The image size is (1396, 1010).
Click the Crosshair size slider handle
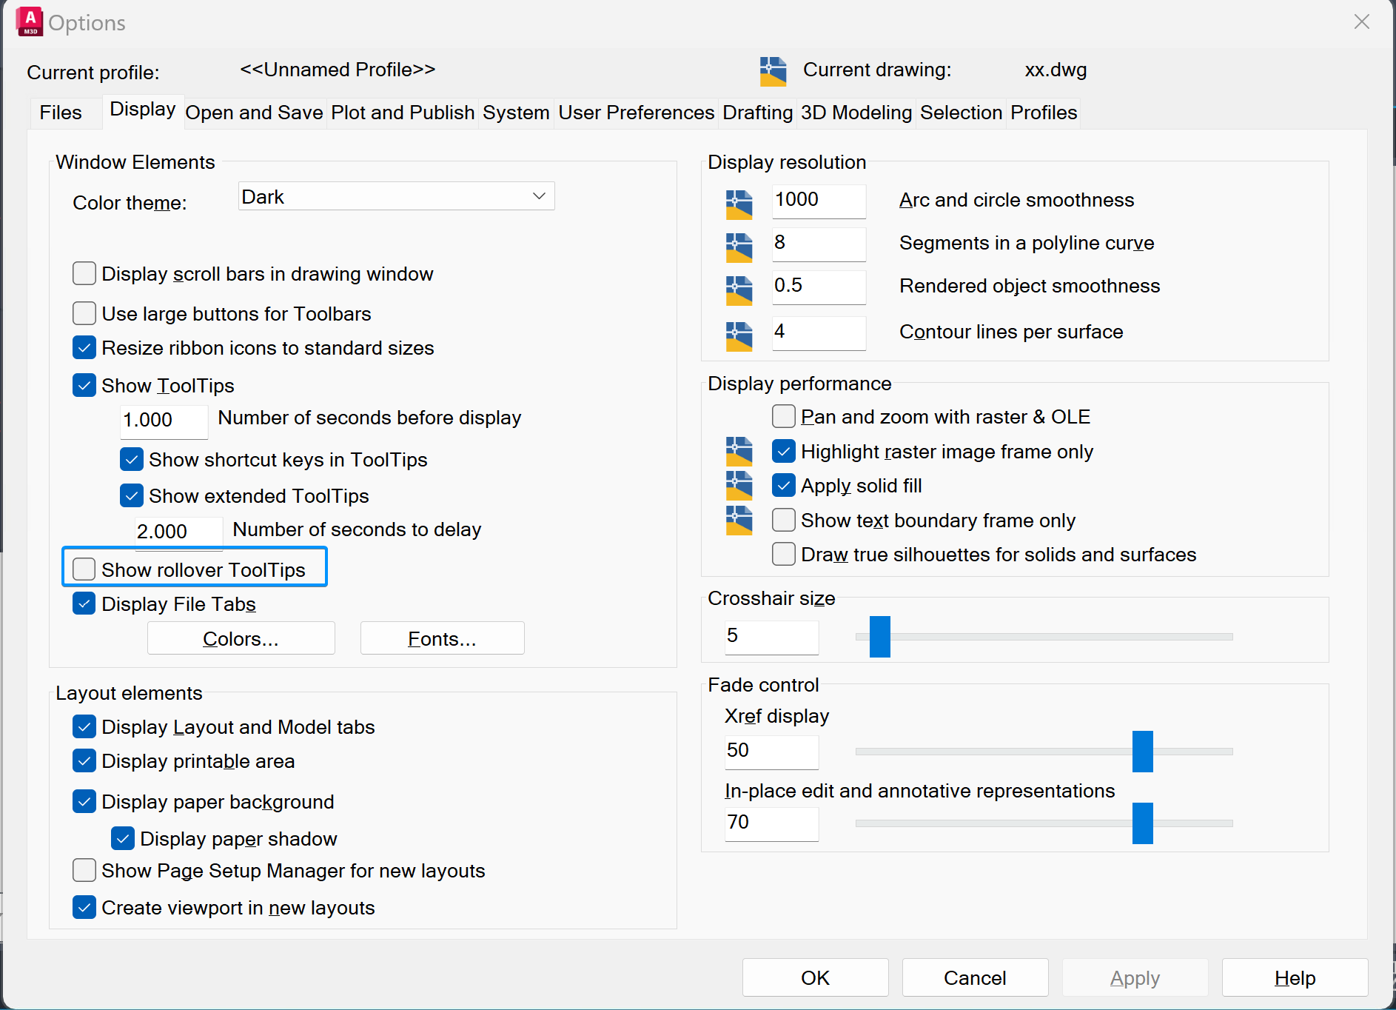tap(879, 636)
